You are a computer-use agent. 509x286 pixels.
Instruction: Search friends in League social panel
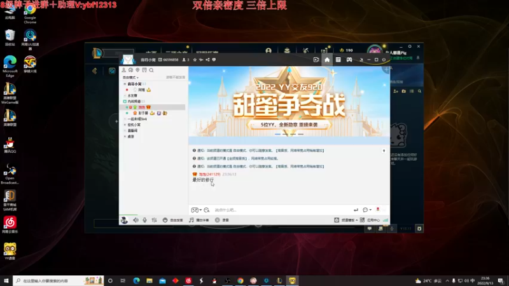coord(419,92)
